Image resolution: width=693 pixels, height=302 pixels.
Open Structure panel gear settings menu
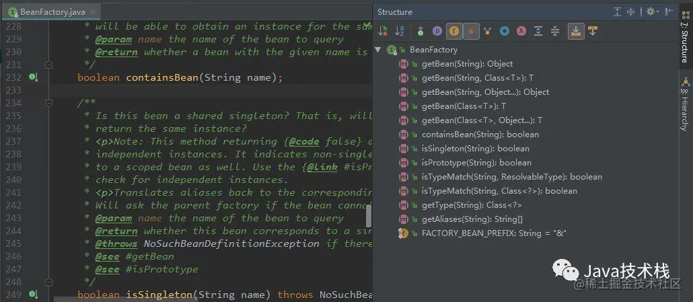coord(652,12)
